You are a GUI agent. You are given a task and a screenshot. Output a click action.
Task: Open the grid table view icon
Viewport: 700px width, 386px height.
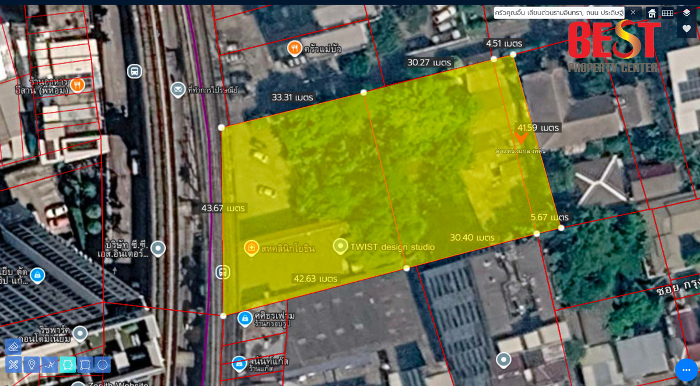667,13
